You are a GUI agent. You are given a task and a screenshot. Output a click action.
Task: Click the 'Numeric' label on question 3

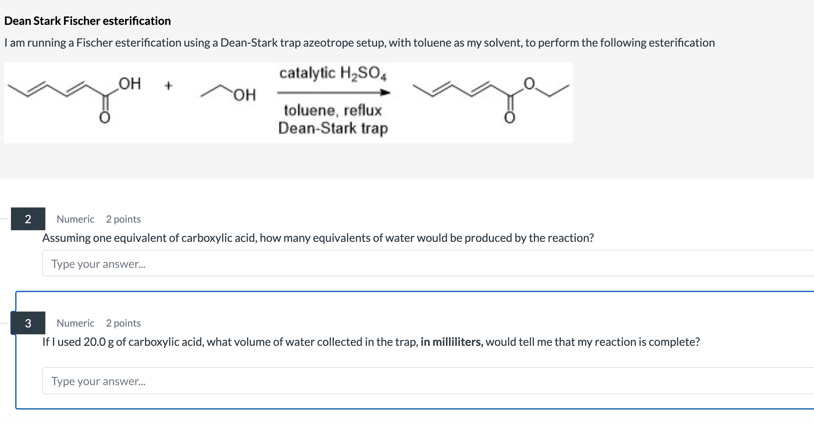pyautogui.click(x=75, y=323)
